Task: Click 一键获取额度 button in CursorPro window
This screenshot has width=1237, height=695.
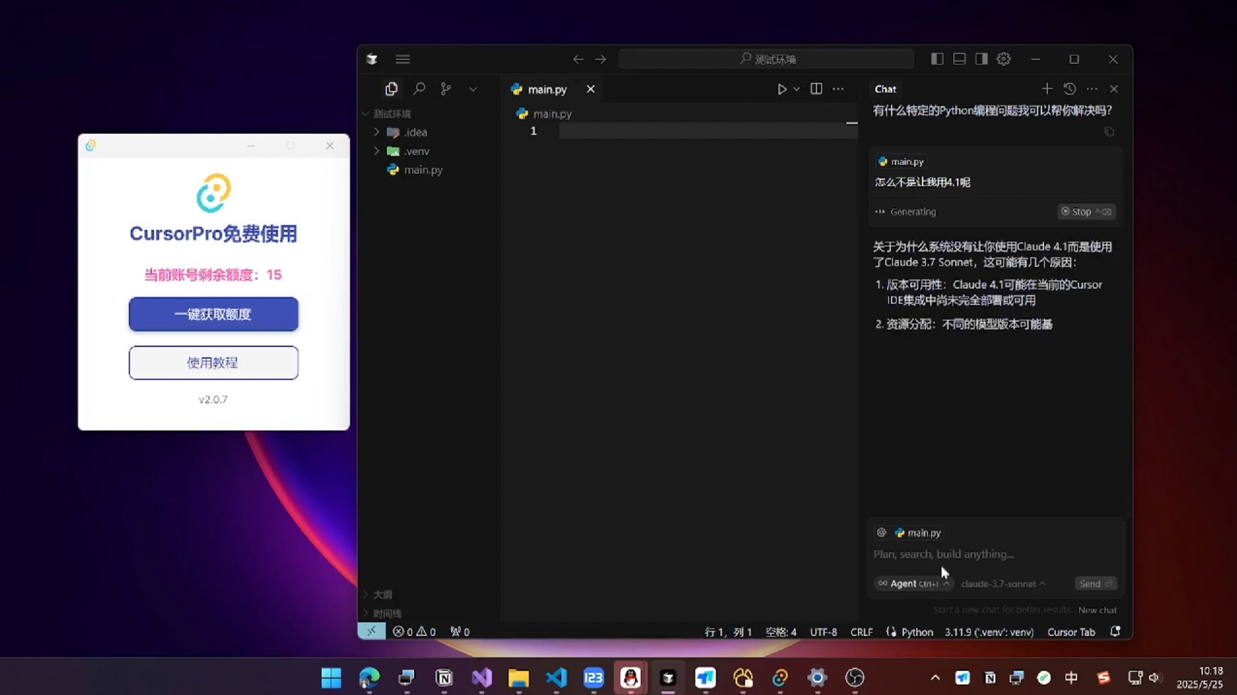Action: [x=213, y=314]
